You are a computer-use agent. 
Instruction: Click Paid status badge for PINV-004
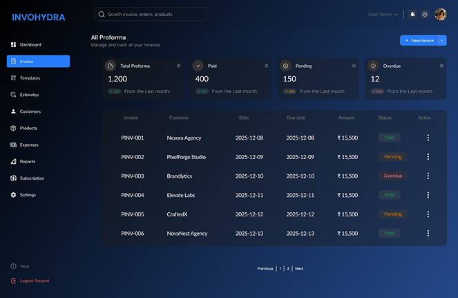(390, 195)
